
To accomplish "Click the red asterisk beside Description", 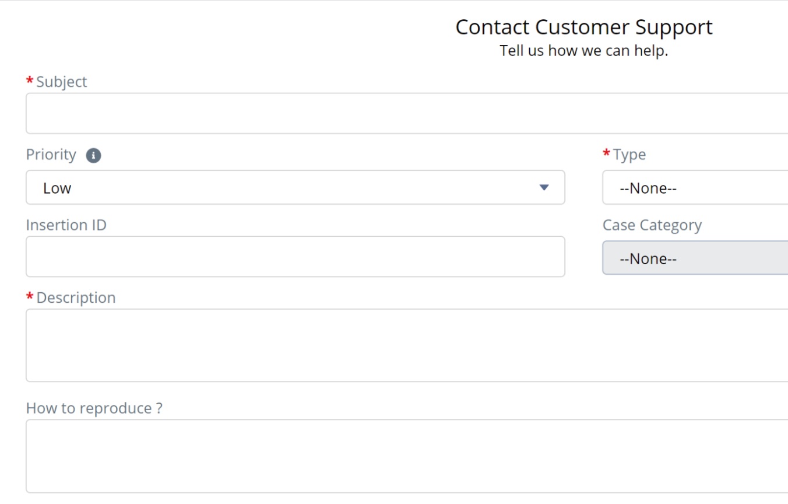I will [30, 297].
